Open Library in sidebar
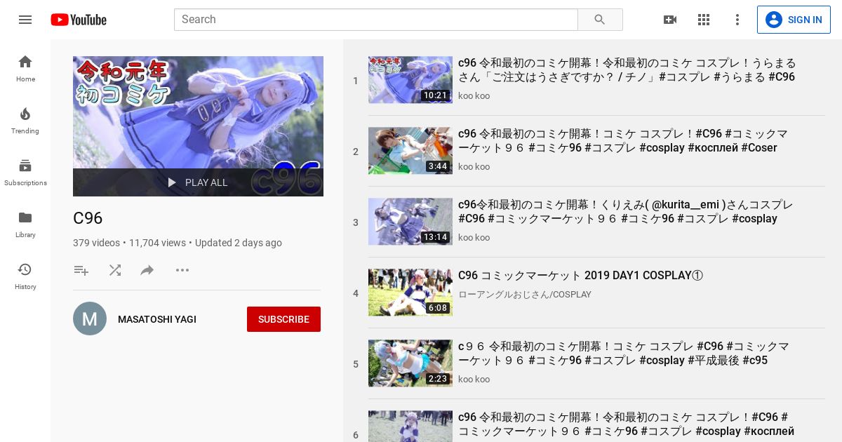Viewport: 842px width, 442px height. (x=25, y=224)
